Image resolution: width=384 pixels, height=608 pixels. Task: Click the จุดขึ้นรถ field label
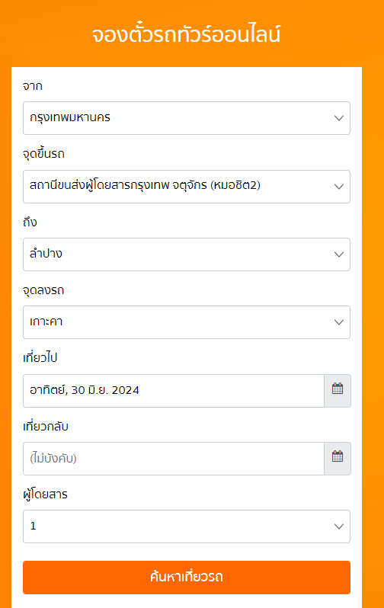(x=44, y=154)
